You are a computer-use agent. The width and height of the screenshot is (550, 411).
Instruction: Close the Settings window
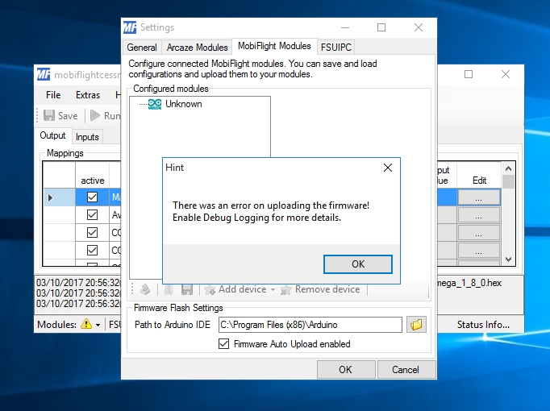tap(419, 27)
